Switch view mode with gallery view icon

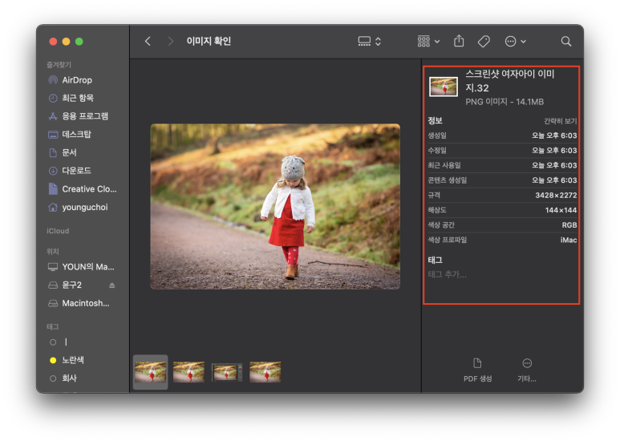pyautogui.click(x=364, y=41)
